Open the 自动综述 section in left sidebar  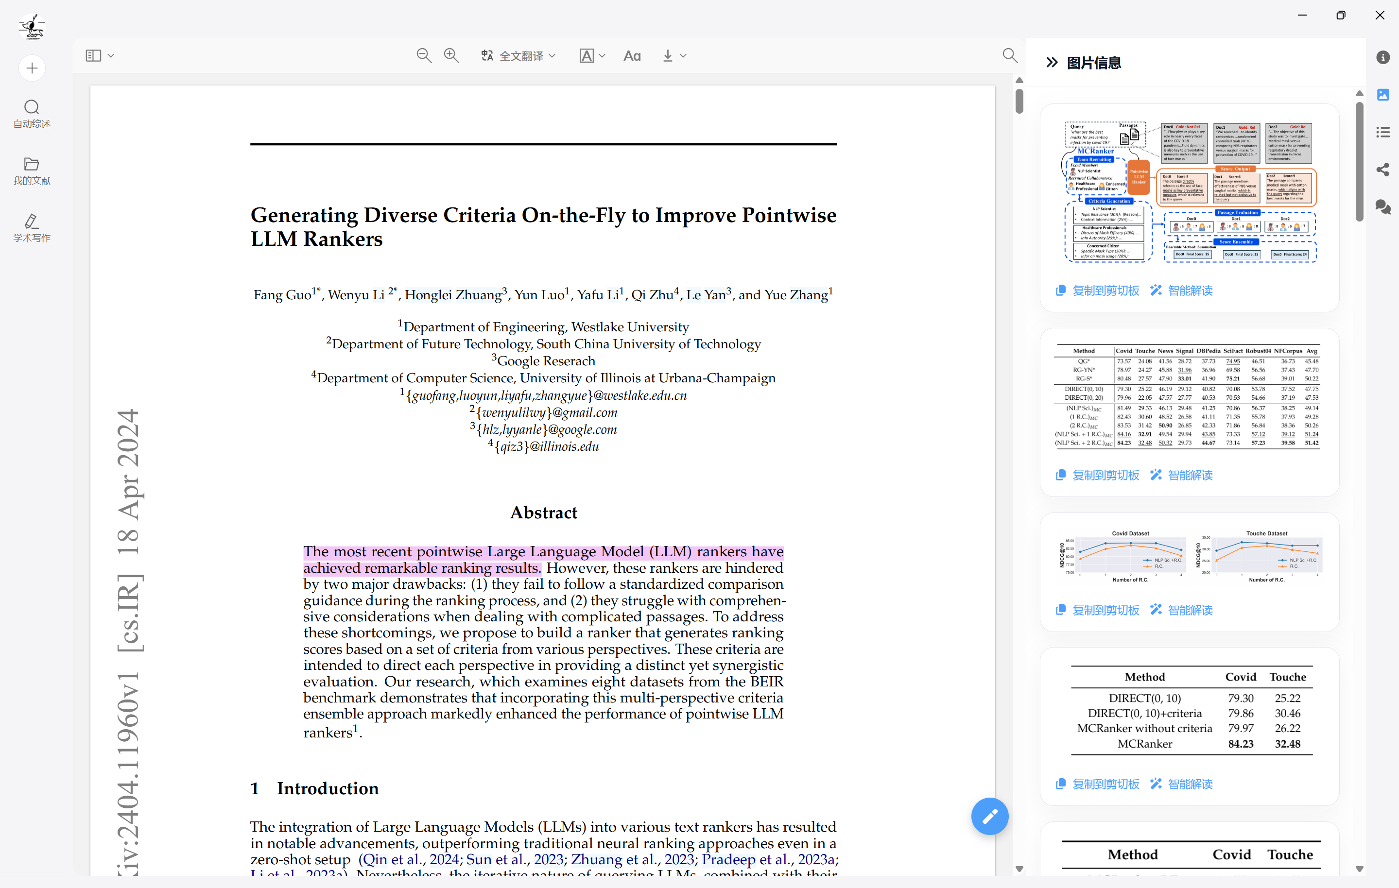coord(32,114)
